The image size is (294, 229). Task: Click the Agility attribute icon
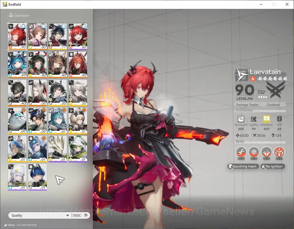pyautogui.click(x=254, y=119)
